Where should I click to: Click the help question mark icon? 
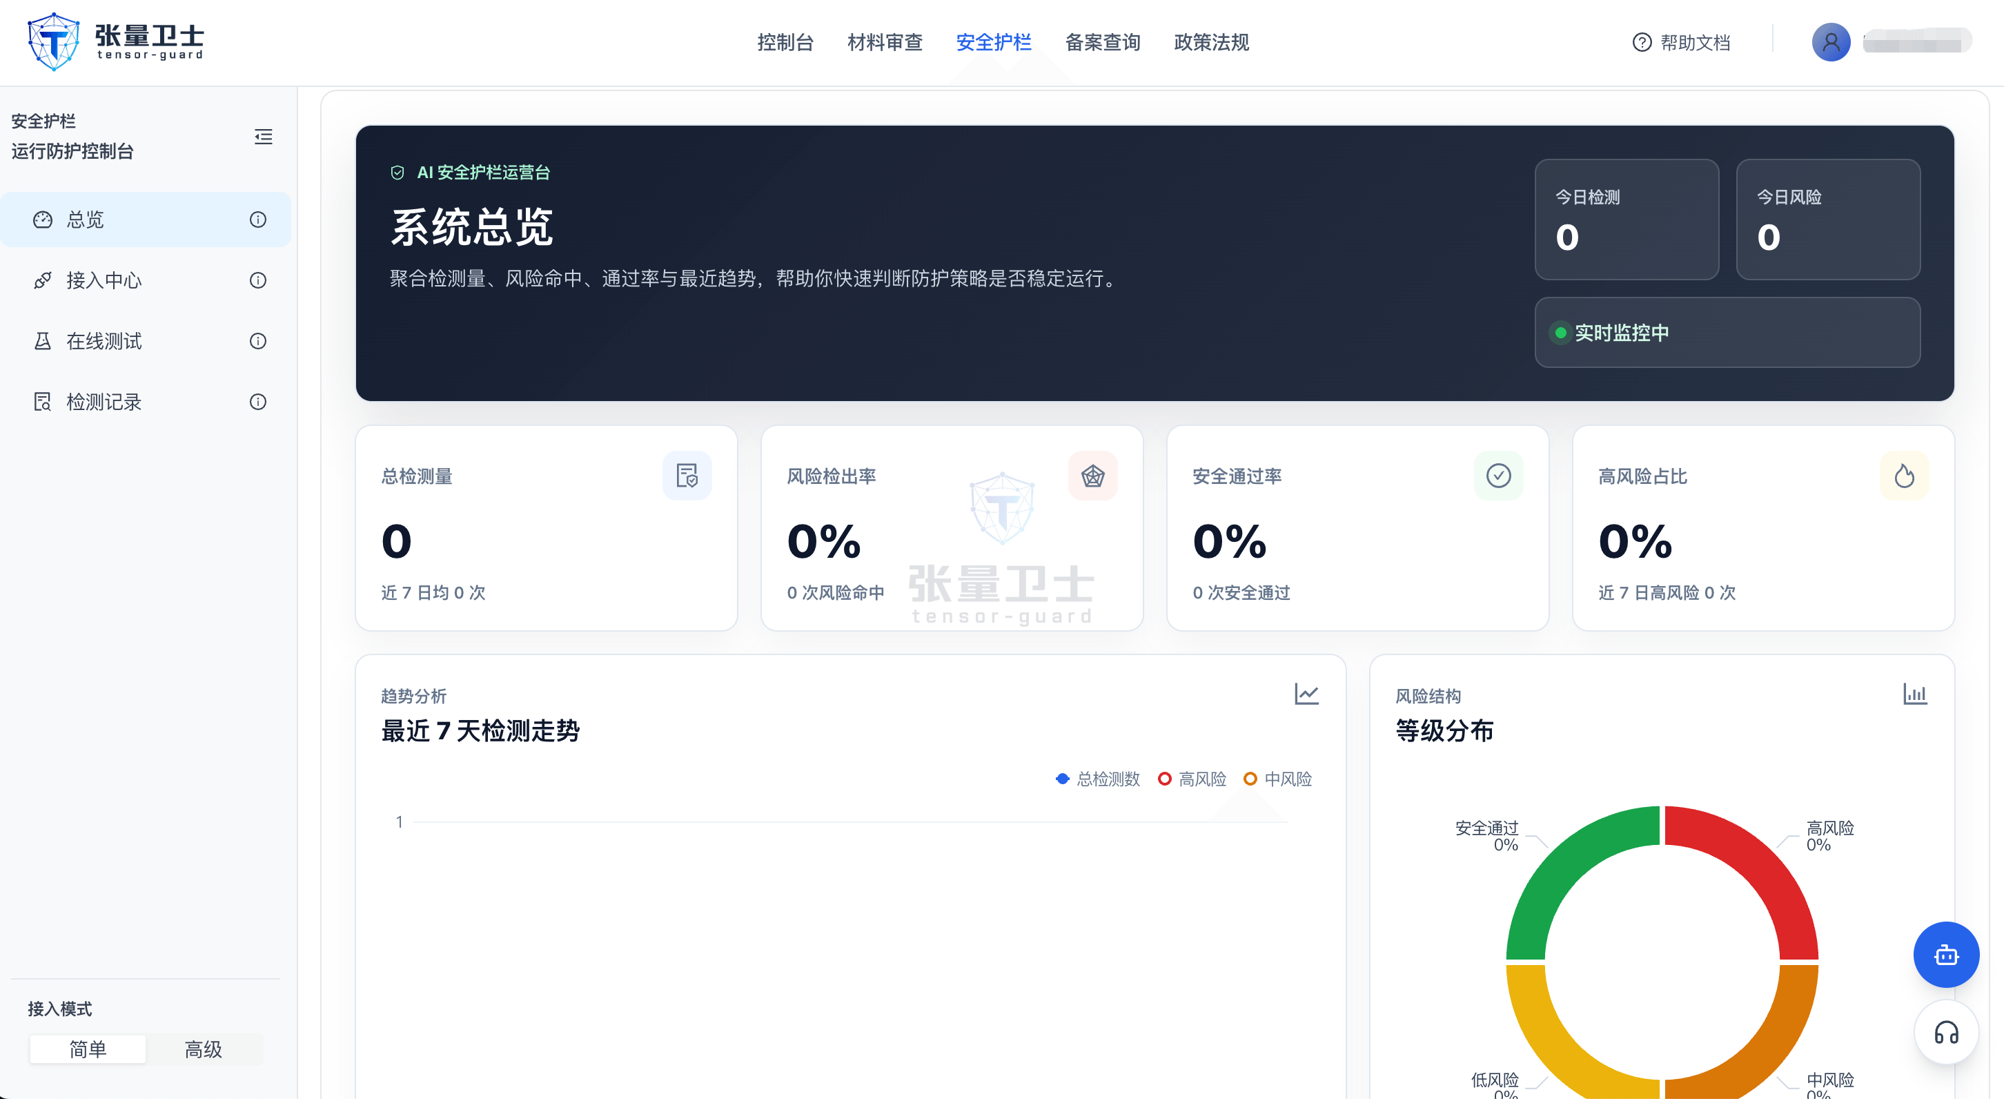[x=1642, y=42]
